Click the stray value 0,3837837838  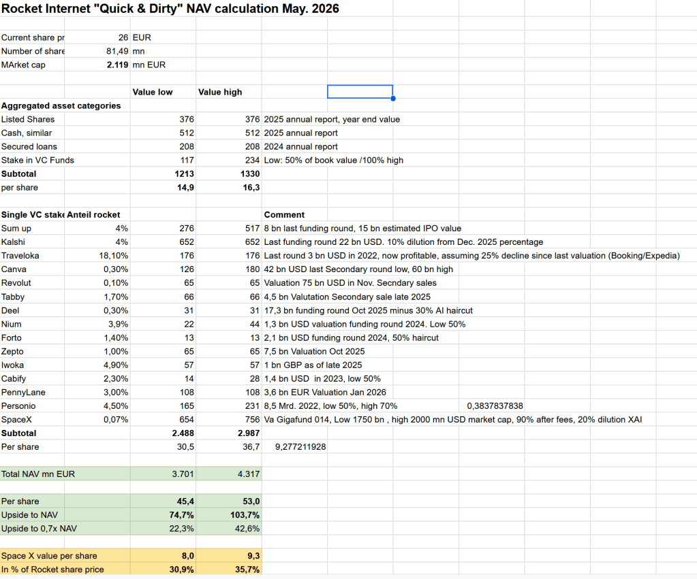point(495,406)
